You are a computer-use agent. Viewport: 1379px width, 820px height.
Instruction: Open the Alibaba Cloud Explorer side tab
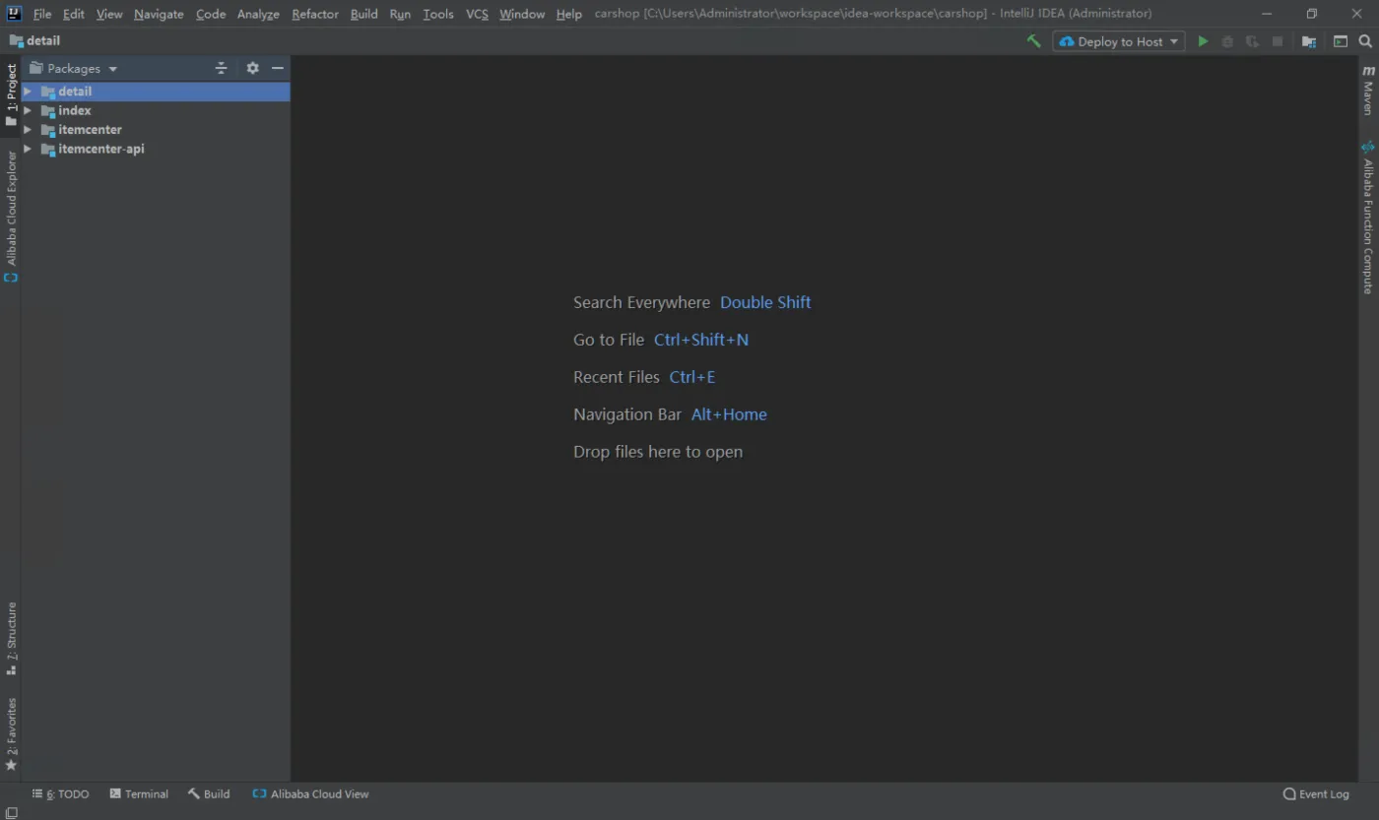[x=11, y=216]
